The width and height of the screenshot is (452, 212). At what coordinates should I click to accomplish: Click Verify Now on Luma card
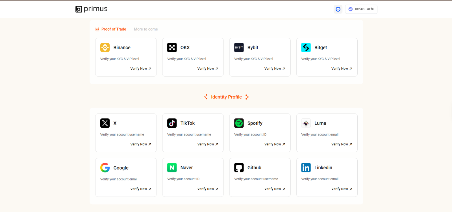pyautogui.click(x=342, y=144)
